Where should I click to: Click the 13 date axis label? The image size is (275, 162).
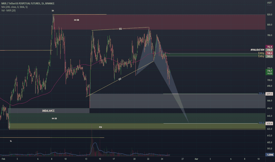point(86,159)
